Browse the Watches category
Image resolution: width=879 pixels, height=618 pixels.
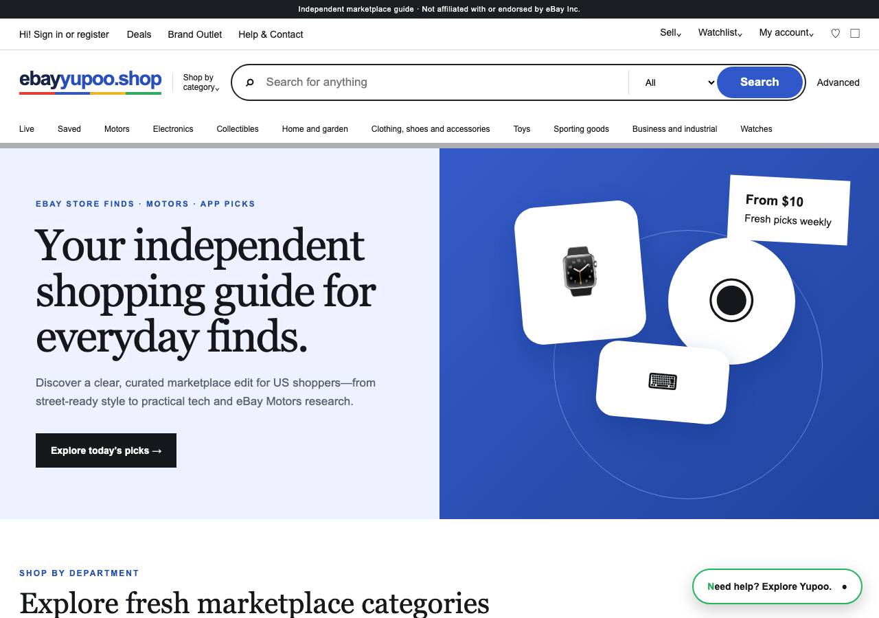pos(756,129)
